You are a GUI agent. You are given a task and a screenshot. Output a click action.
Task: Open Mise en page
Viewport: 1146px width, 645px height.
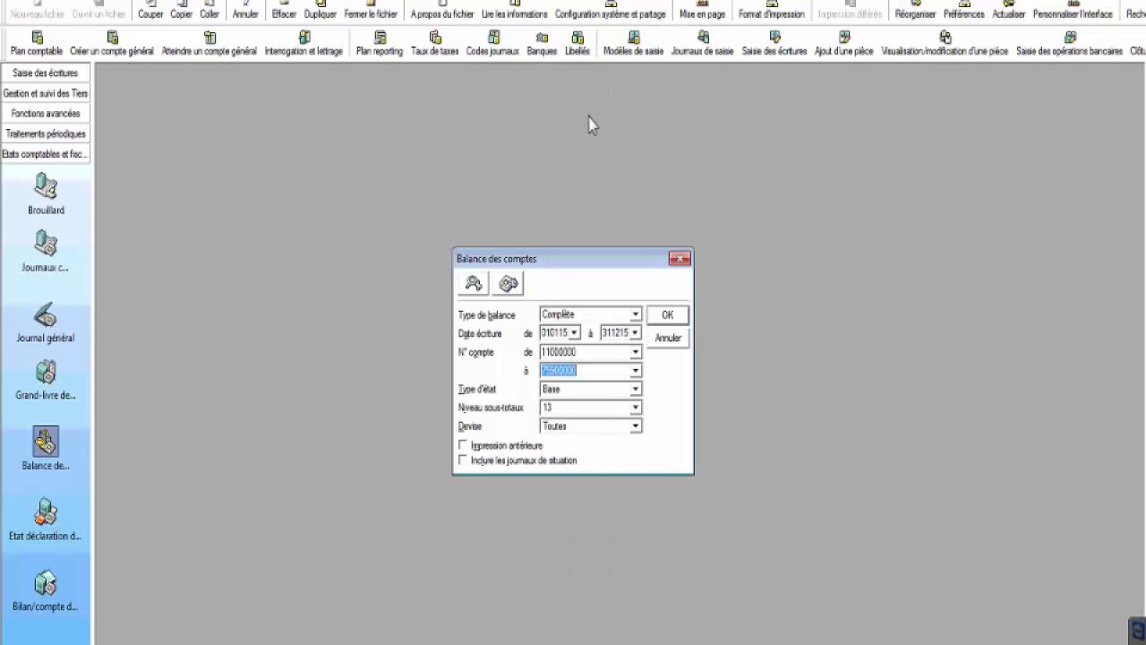click(703, 11)
